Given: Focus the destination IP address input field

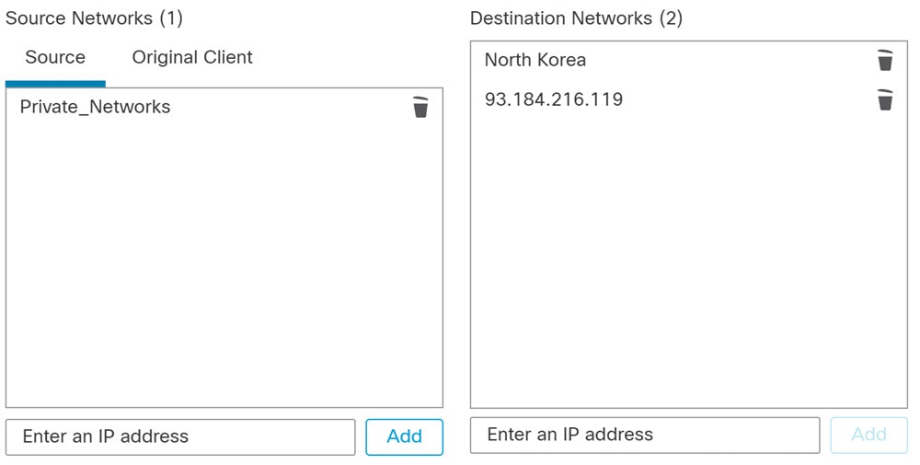Looking at the screenshot, I should (x=645, y=435).
